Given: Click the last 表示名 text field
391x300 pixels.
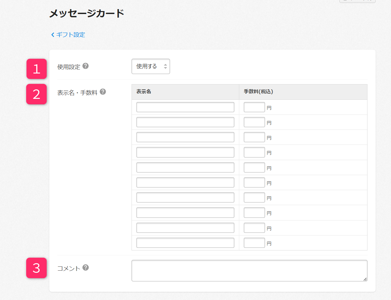Looking at the screenshot, I should point(185,243).
